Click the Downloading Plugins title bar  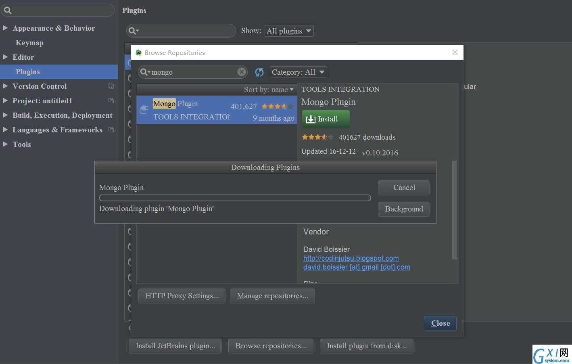click(x=265, y=167)
